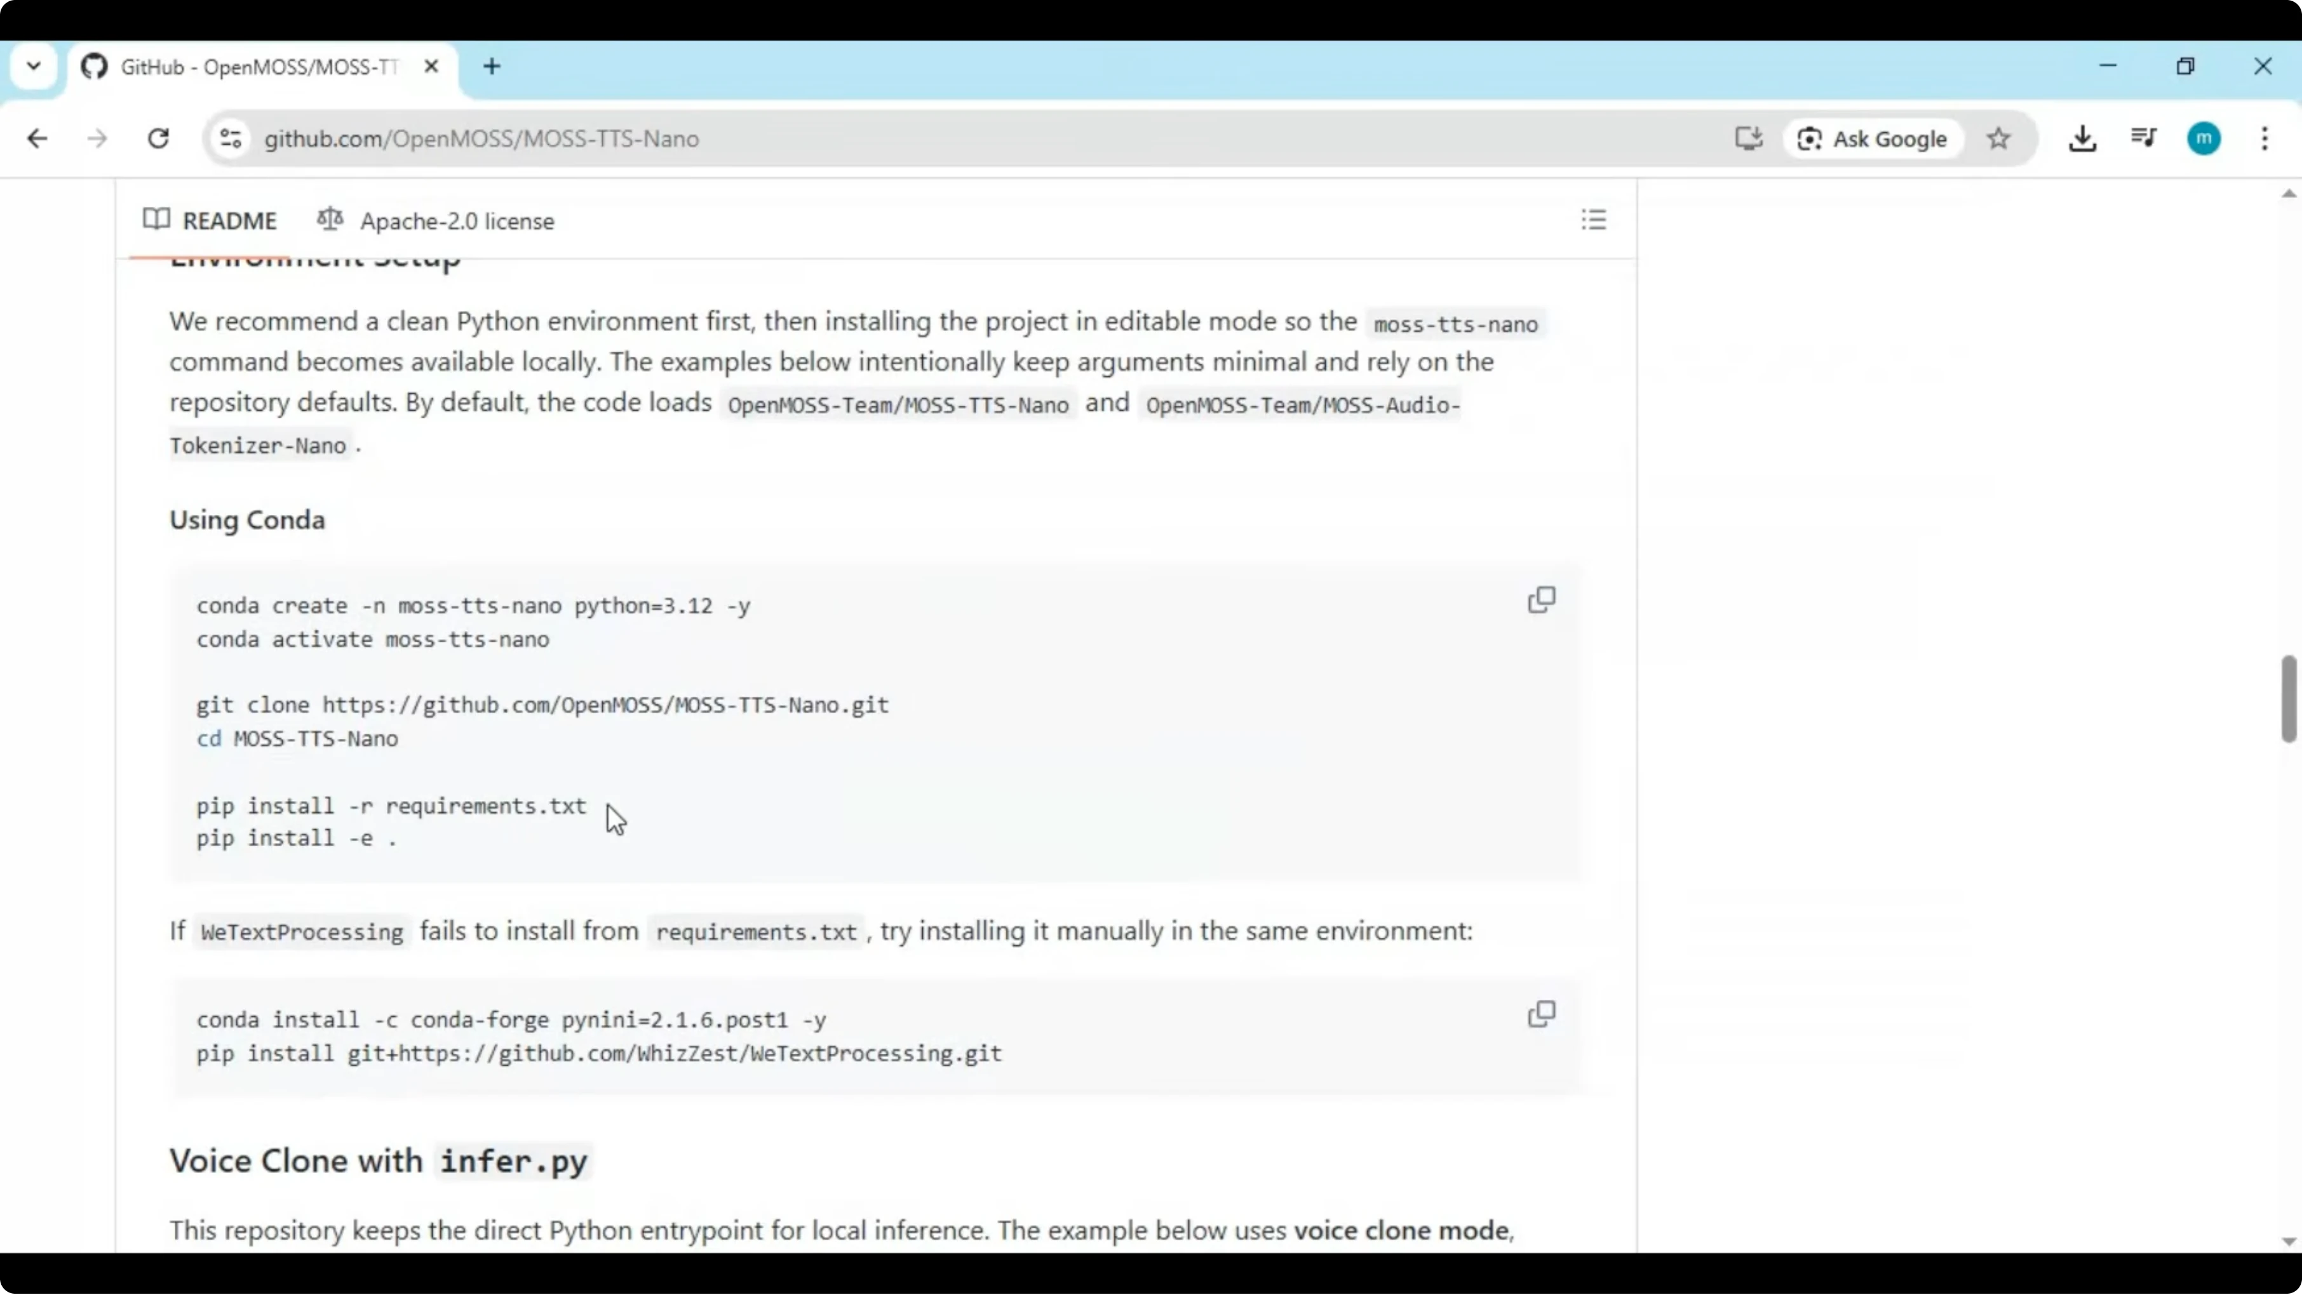The width and height of the screenshot is (2302, 1295).
Task: Copy the pynini install code block
Action: point(1540,1014)
